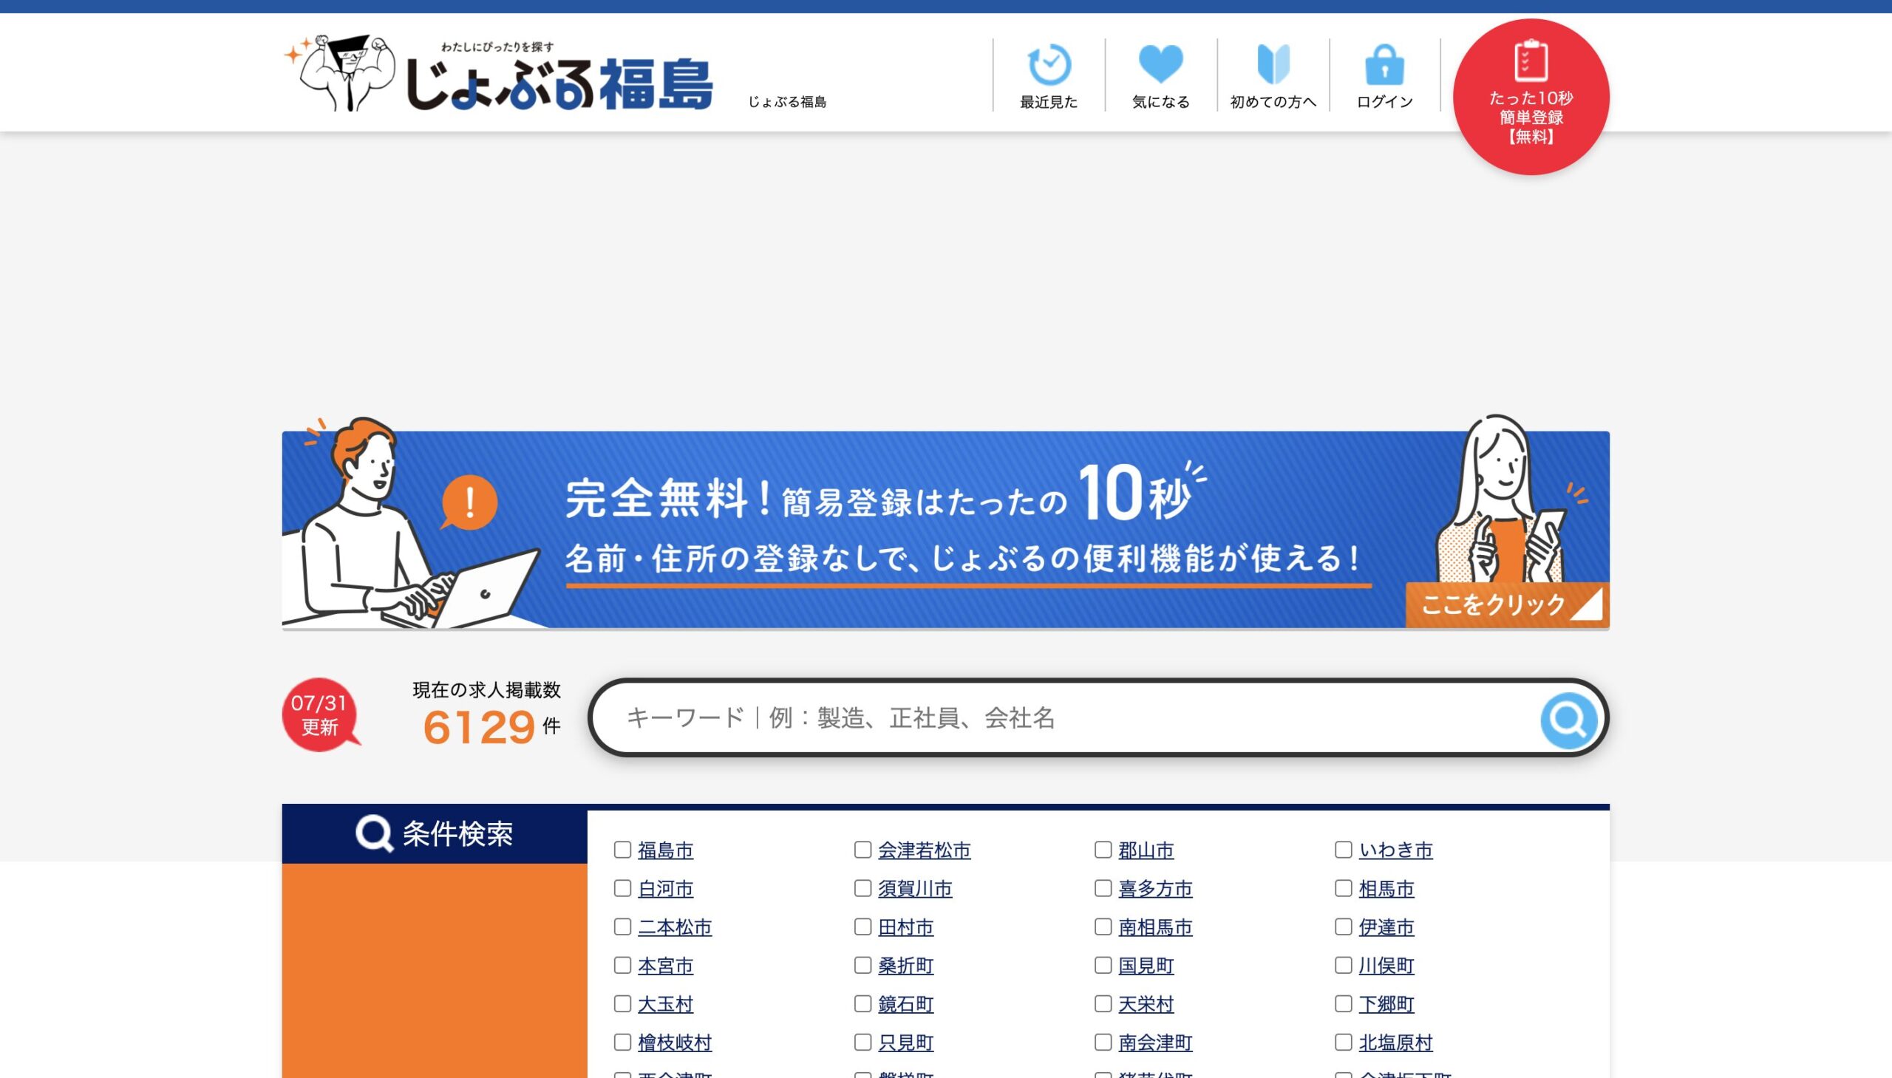
Task: Click the 条件検索 magnifier heading
Action: point(435,833)
